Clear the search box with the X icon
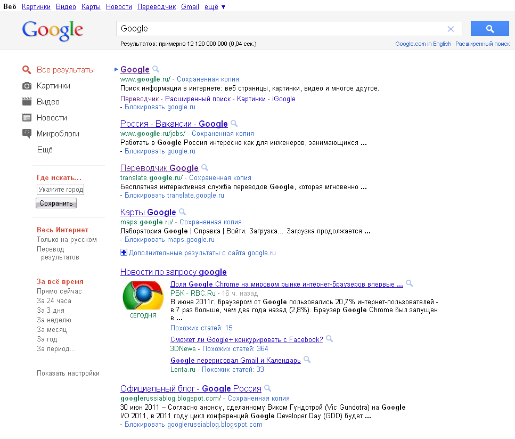The height and width of the screenshot is (439, 515). pos(451,29)
